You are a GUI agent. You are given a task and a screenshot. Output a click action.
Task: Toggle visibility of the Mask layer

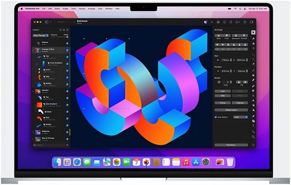pos(67,112)
